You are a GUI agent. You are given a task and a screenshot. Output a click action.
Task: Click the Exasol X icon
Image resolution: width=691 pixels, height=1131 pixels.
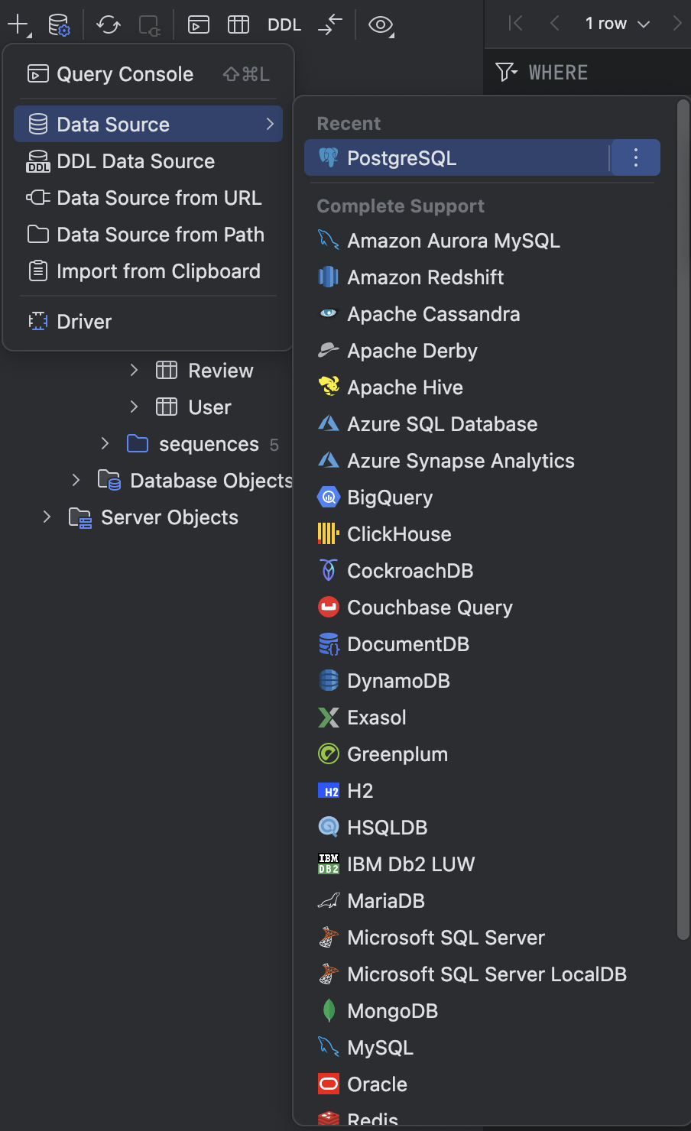pyautogui.click(x=329, y=717)
